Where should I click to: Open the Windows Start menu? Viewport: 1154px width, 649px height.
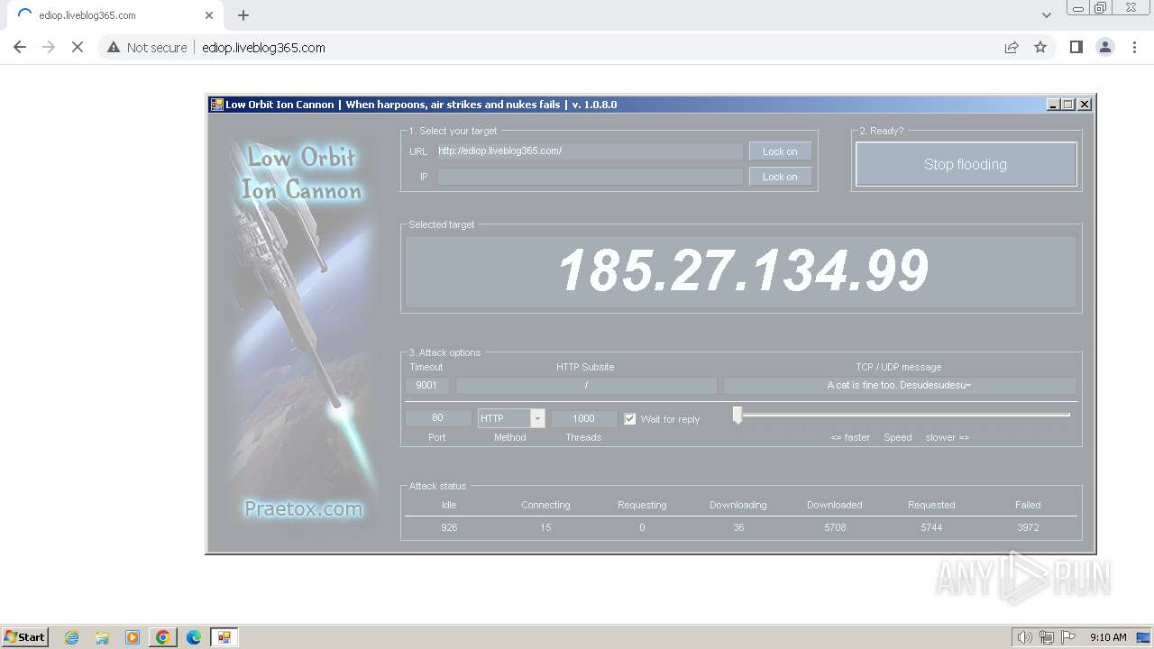tap(24, 637)
